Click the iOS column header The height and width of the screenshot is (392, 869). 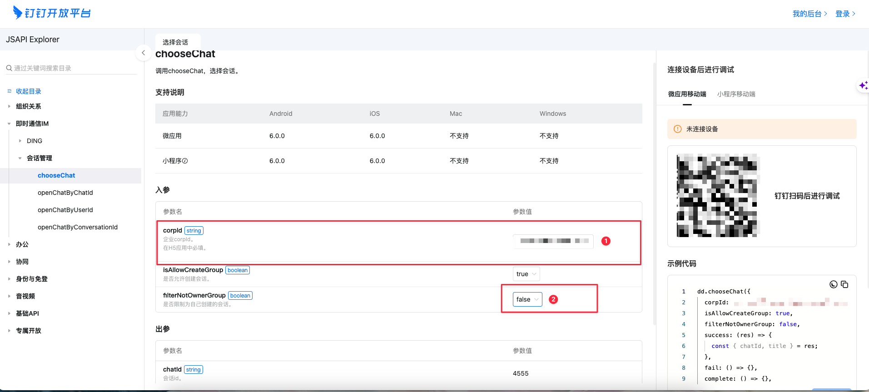[375, 114]
